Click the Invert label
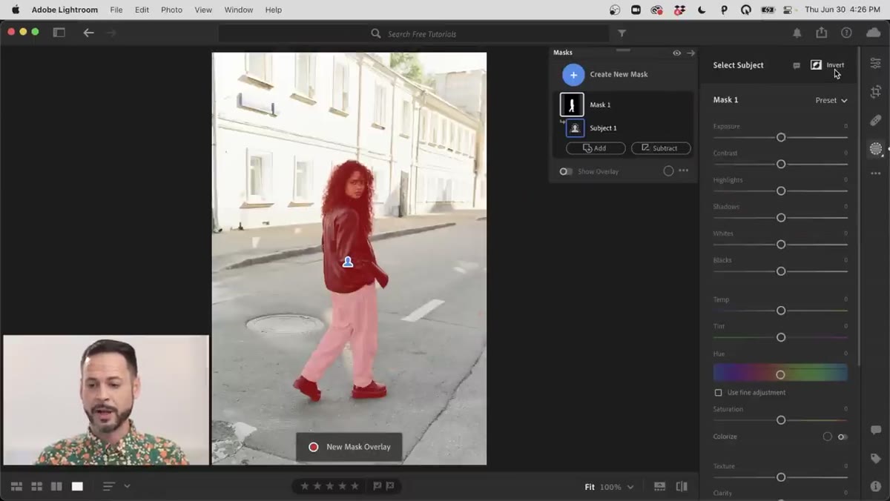The width and height of the screenshot is (890, 501). 835,64
